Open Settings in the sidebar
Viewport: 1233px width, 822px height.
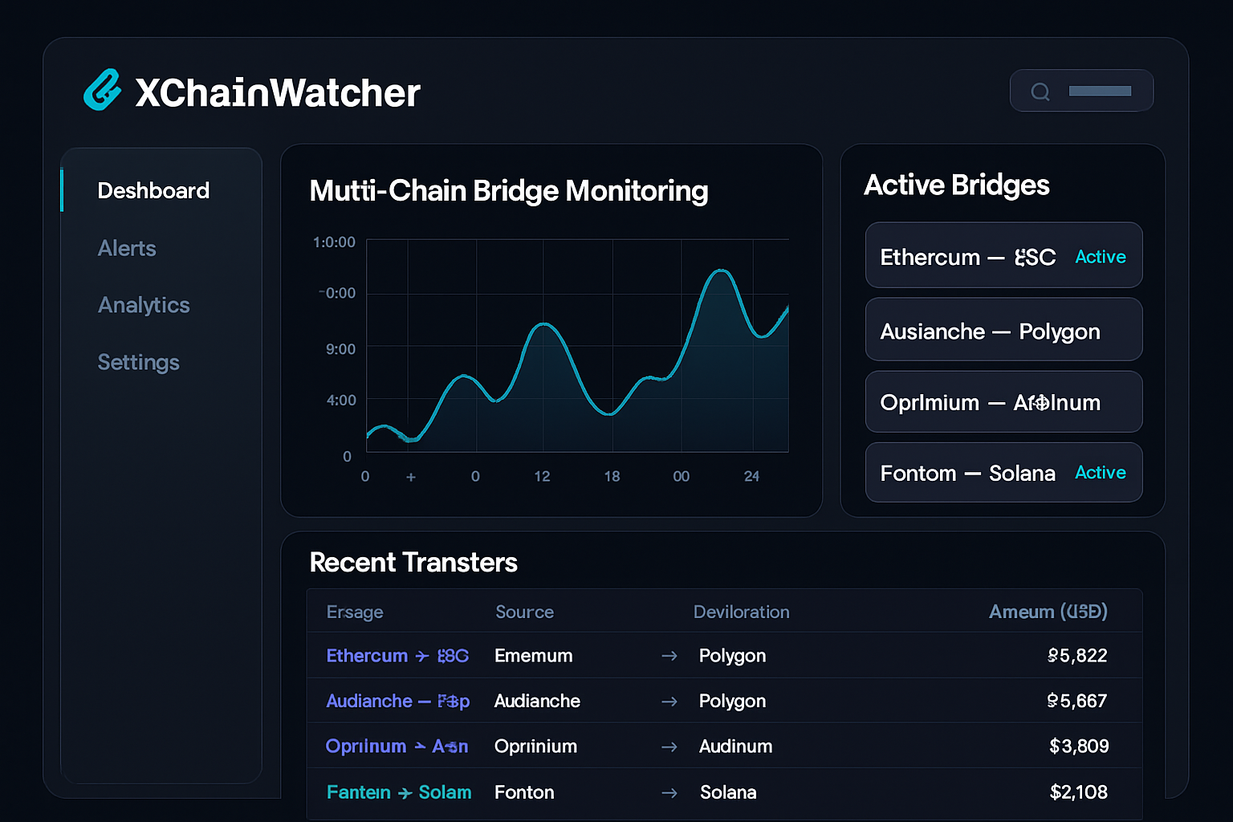[x=138, y=363]
